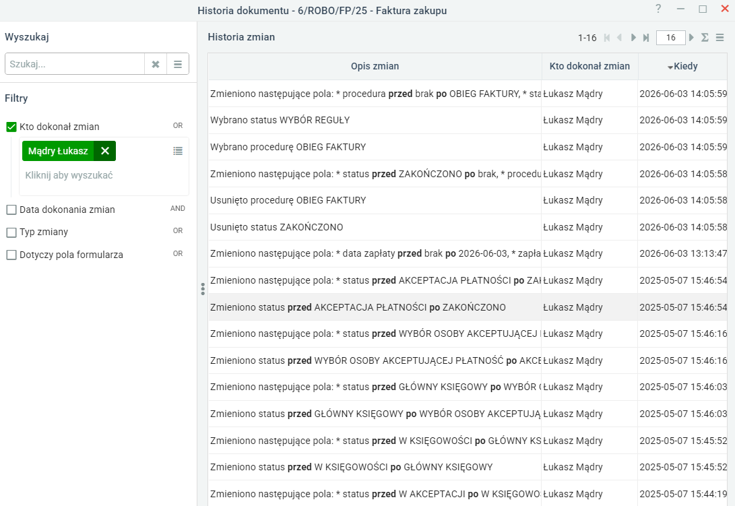This screenshot has height=506, width=735.
Task: Sort by the Kiedy column header
Action: (x=682, y=66)
